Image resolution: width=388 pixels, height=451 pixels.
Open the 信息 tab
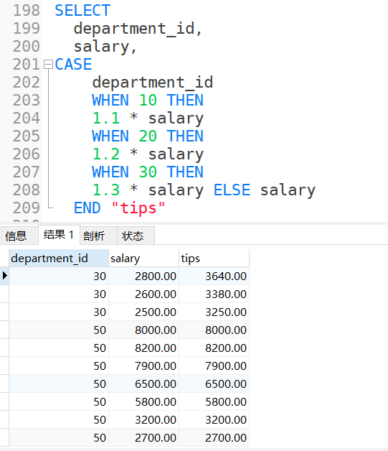coord(19,236)
